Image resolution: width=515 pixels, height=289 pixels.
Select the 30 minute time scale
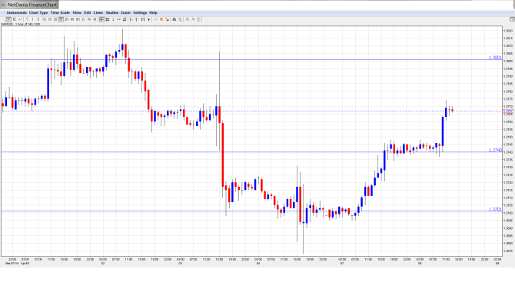(55, 19)
